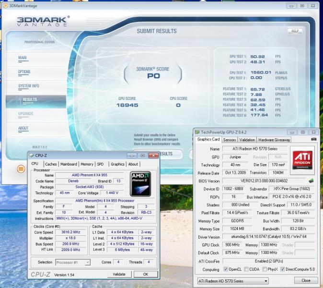Click the 3DMark score P0 value
323x288 pixels.
tap(153, 76)
